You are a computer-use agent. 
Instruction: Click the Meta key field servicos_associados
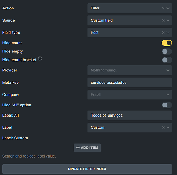[x=130, y=83]
